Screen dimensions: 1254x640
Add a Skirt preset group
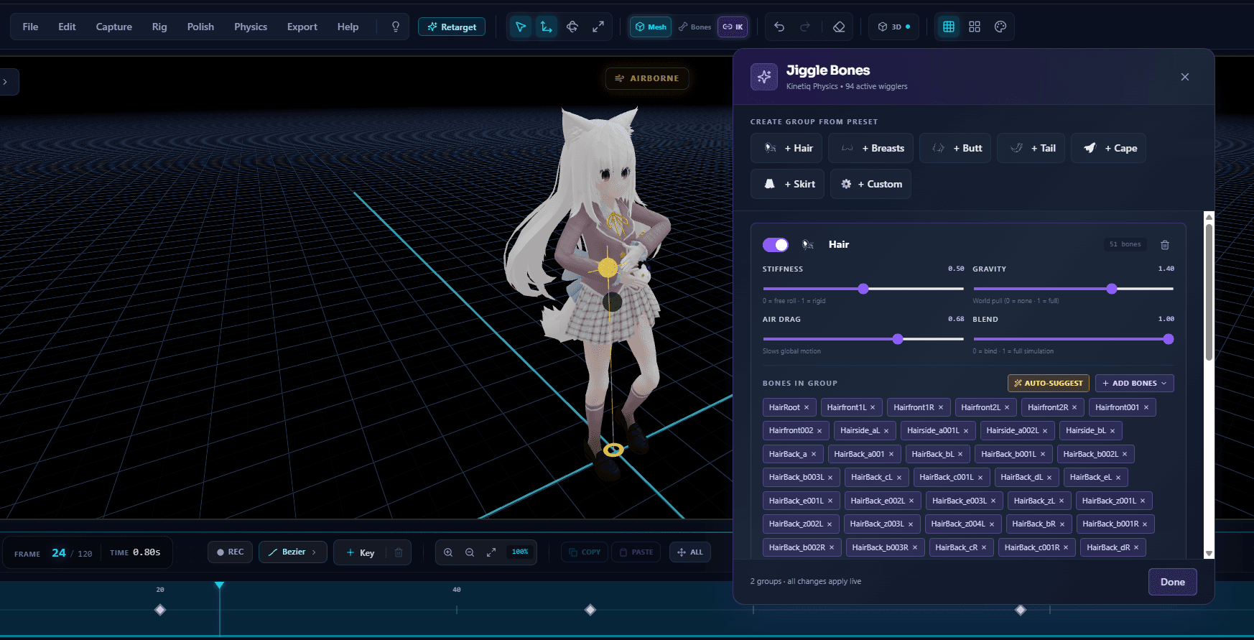[x=788, y=184]
